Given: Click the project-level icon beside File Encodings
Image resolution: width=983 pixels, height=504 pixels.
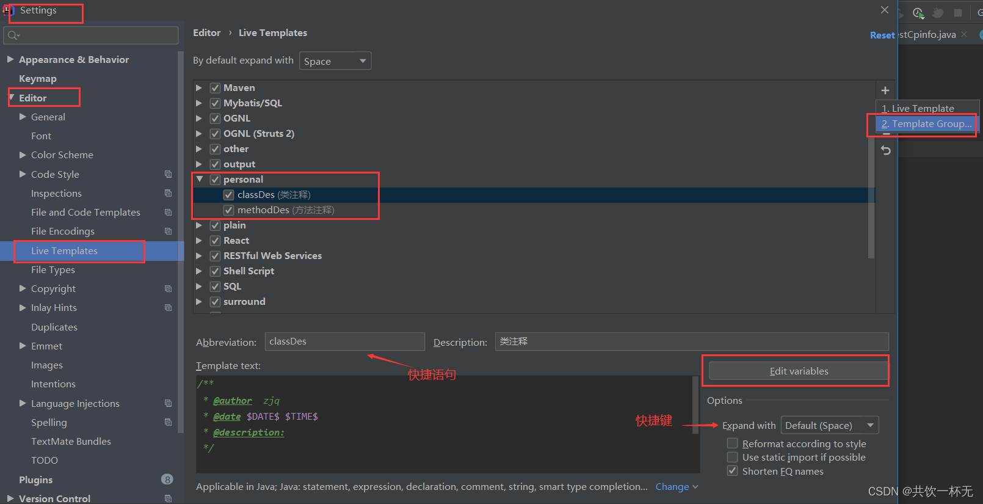Looking at the screenshot, I should (168, 231).
